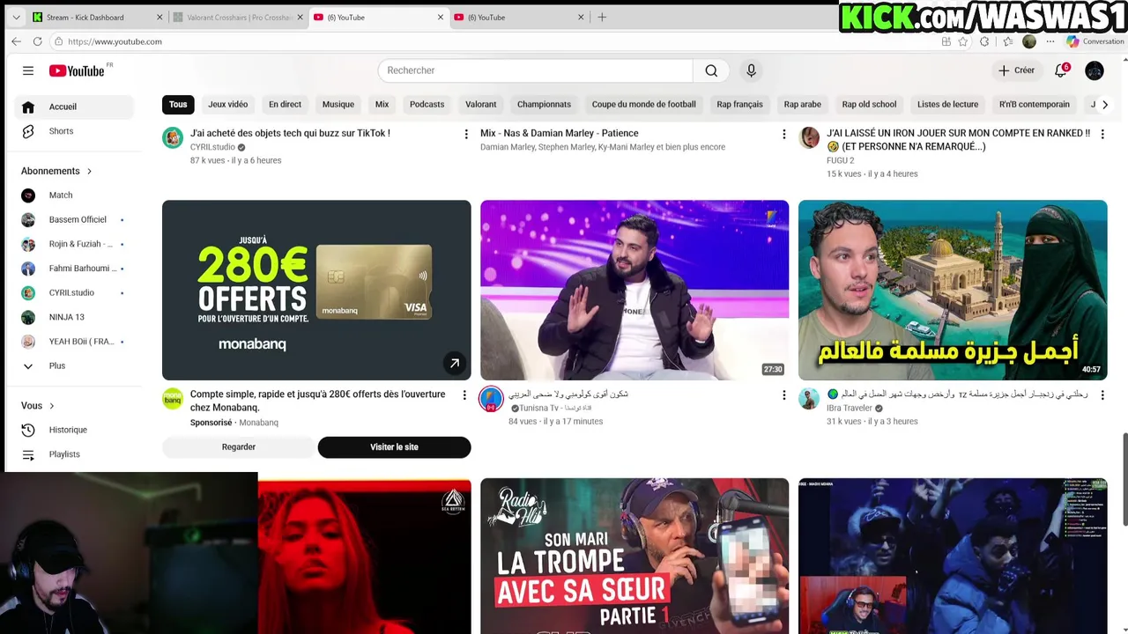Screen dimensions: 1128x634
Task: Select the En direct filter chip
Action: pyautogui.click(x=285, y=105)
